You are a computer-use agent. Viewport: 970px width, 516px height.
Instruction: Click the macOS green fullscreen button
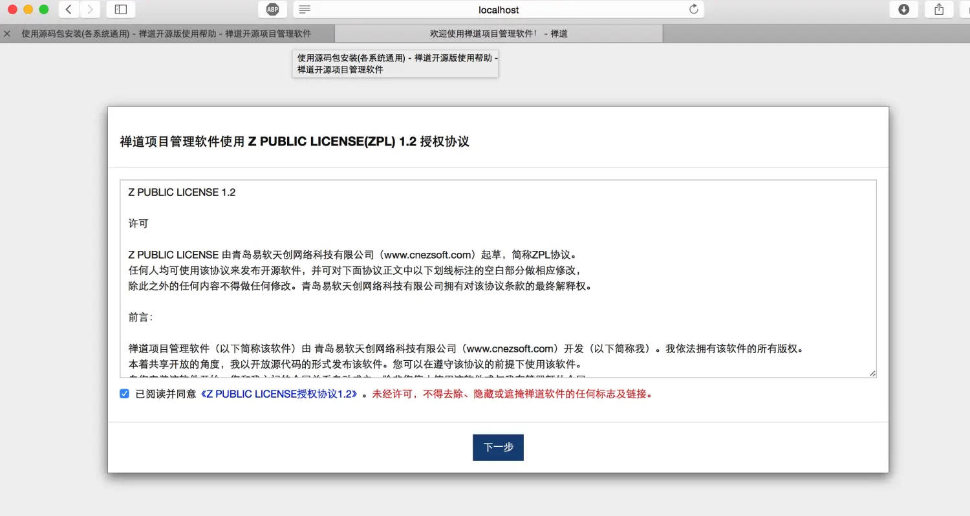pos(44,10)
